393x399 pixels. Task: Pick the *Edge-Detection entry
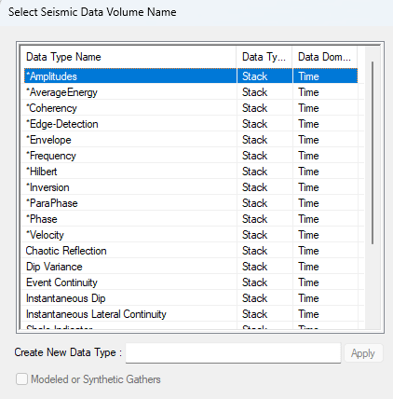[191, 124]
